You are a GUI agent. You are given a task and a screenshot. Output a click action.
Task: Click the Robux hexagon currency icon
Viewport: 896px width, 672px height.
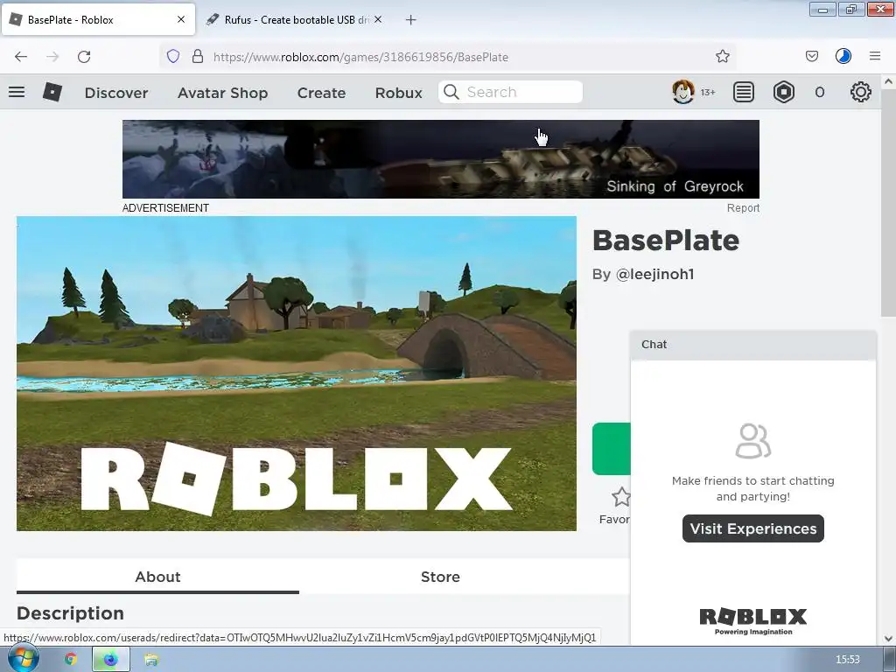click(783, 92)
